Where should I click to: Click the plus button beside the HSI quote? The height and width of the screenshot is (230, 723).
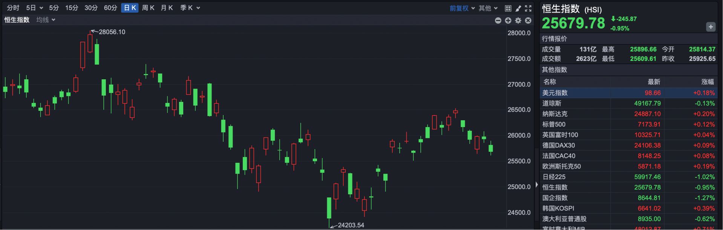pyautogui.click(x=711, y=27)
